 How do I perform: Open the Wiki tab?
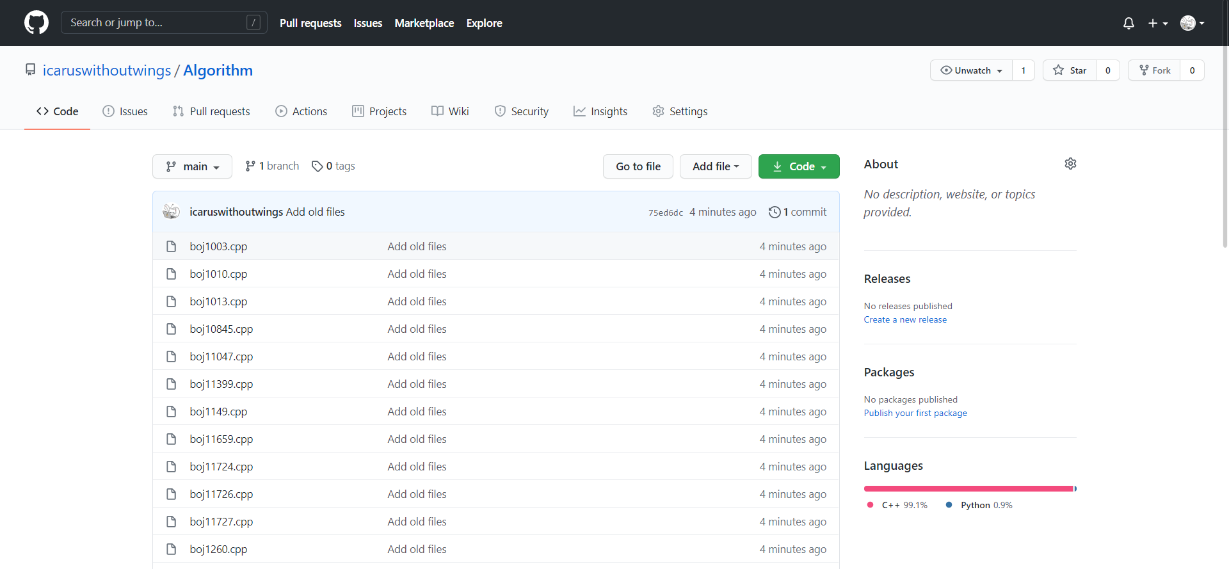450,111
